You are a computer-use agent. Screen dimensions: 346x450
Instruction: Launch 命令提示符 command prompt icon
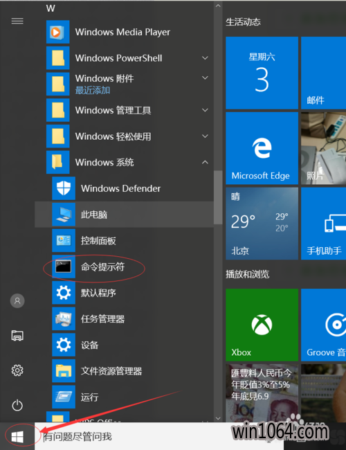click(x=64, y=267)
